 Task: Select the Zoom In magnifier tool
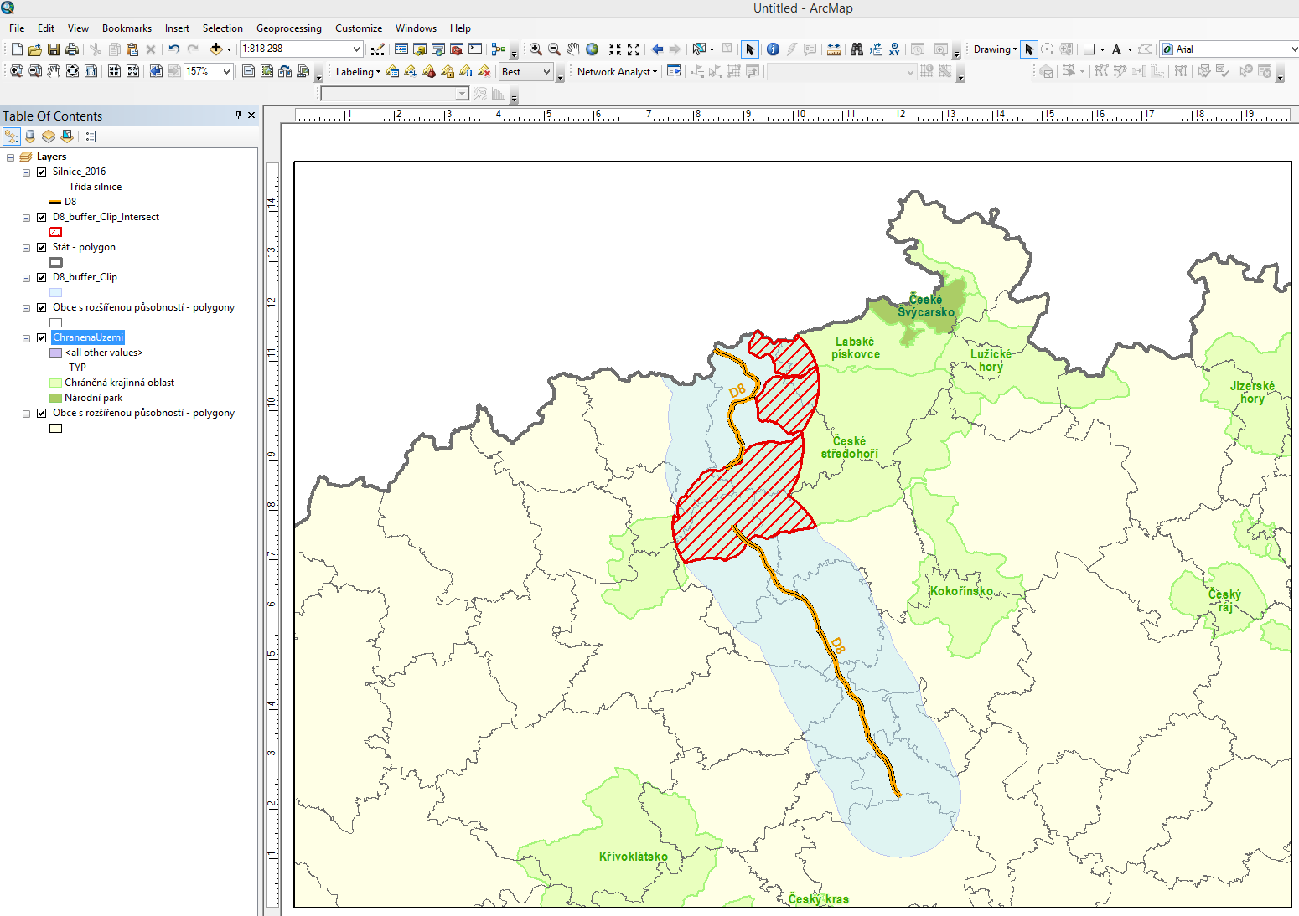coord(536,49)
